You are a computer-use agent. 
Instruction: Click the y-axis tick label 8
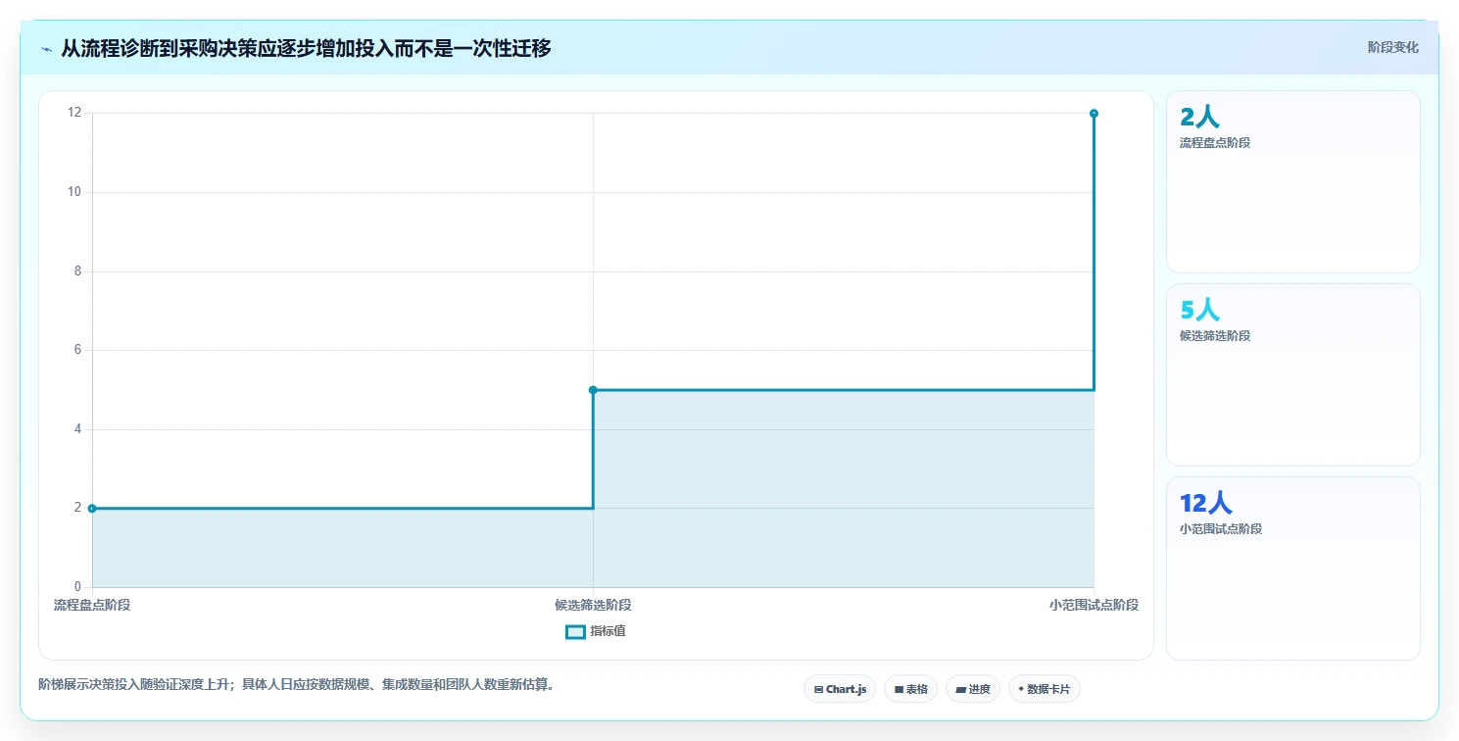(77, 272)
